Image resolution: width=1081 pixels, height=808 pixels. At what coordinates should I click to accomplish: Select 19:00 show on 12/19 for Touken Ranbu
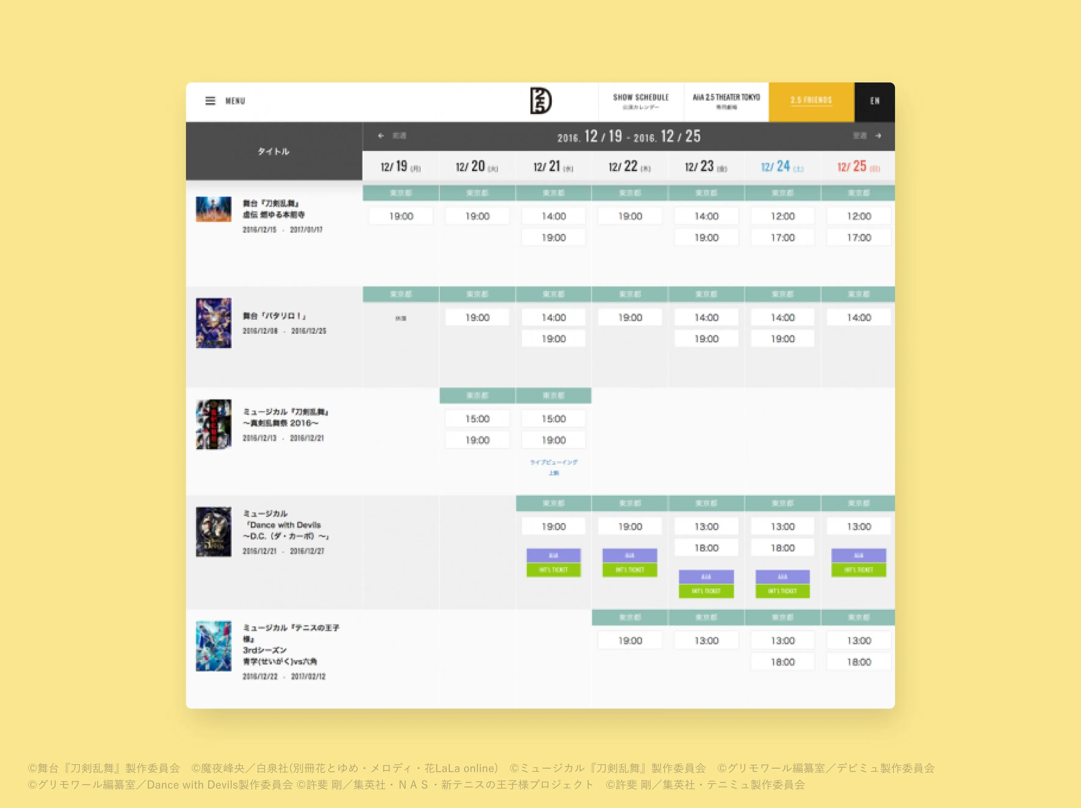point(401,216)
